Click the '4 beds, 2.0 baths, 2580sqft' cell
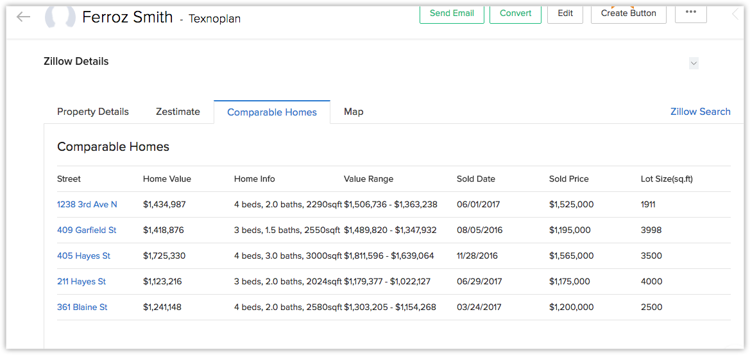Viewport: 750px width, 355px height. [x=288, y=307]
